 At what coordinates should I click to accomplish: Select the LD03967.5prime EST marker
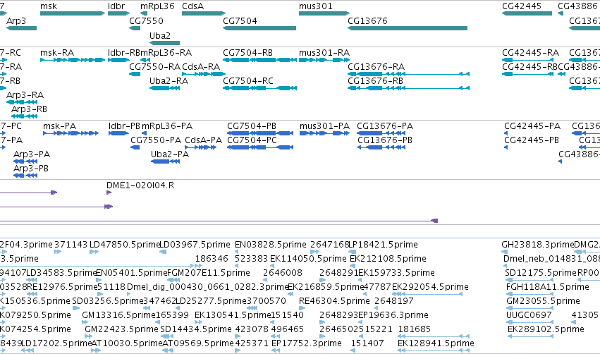coord(163,252)
